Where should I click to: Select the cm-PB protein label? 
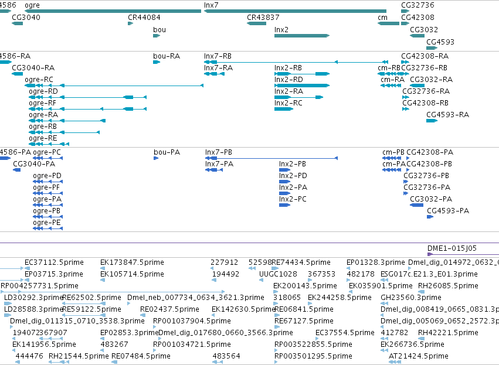[393, 152]
